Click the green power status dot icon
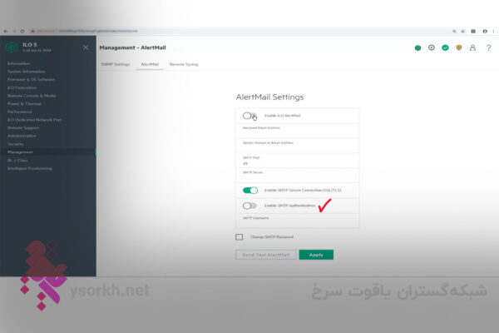The image size is (499, 333). coord(417,48)
